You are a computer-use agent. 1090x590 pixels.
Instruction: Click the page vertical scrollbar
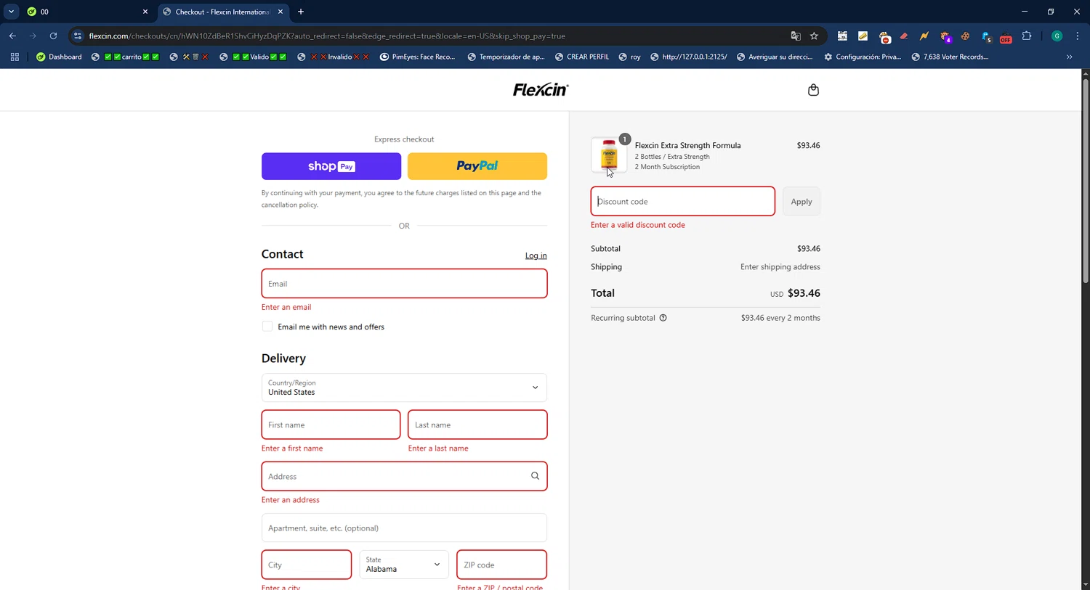(x=1086, y=181)
